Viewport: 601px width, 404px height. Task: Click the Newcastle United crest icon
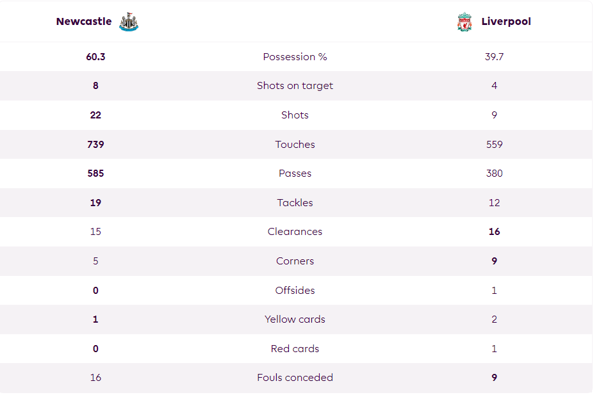(x=128, y=22)
